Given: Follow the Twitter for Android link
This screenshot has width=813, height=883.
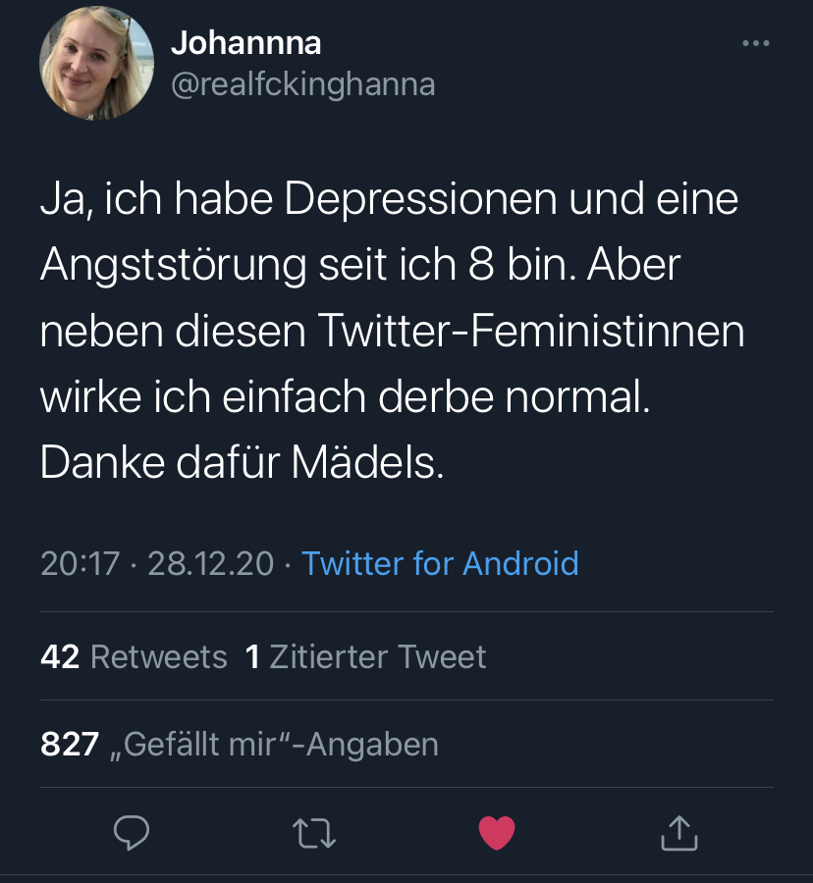Looking at the screenshot, I should [440, 563].
